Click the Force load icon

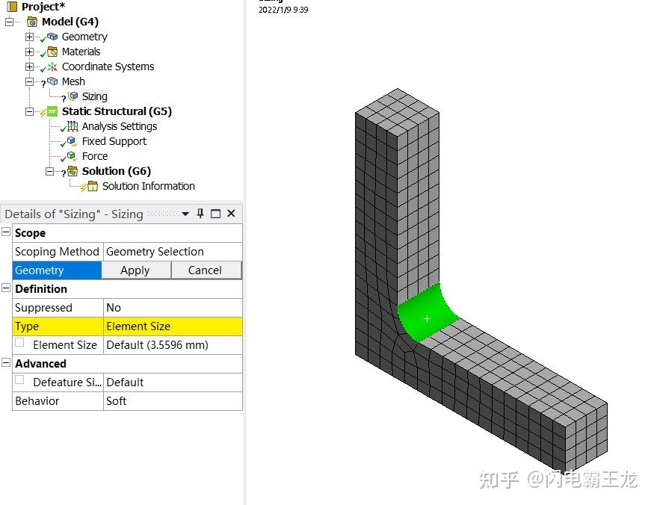[x=73, y=155]
